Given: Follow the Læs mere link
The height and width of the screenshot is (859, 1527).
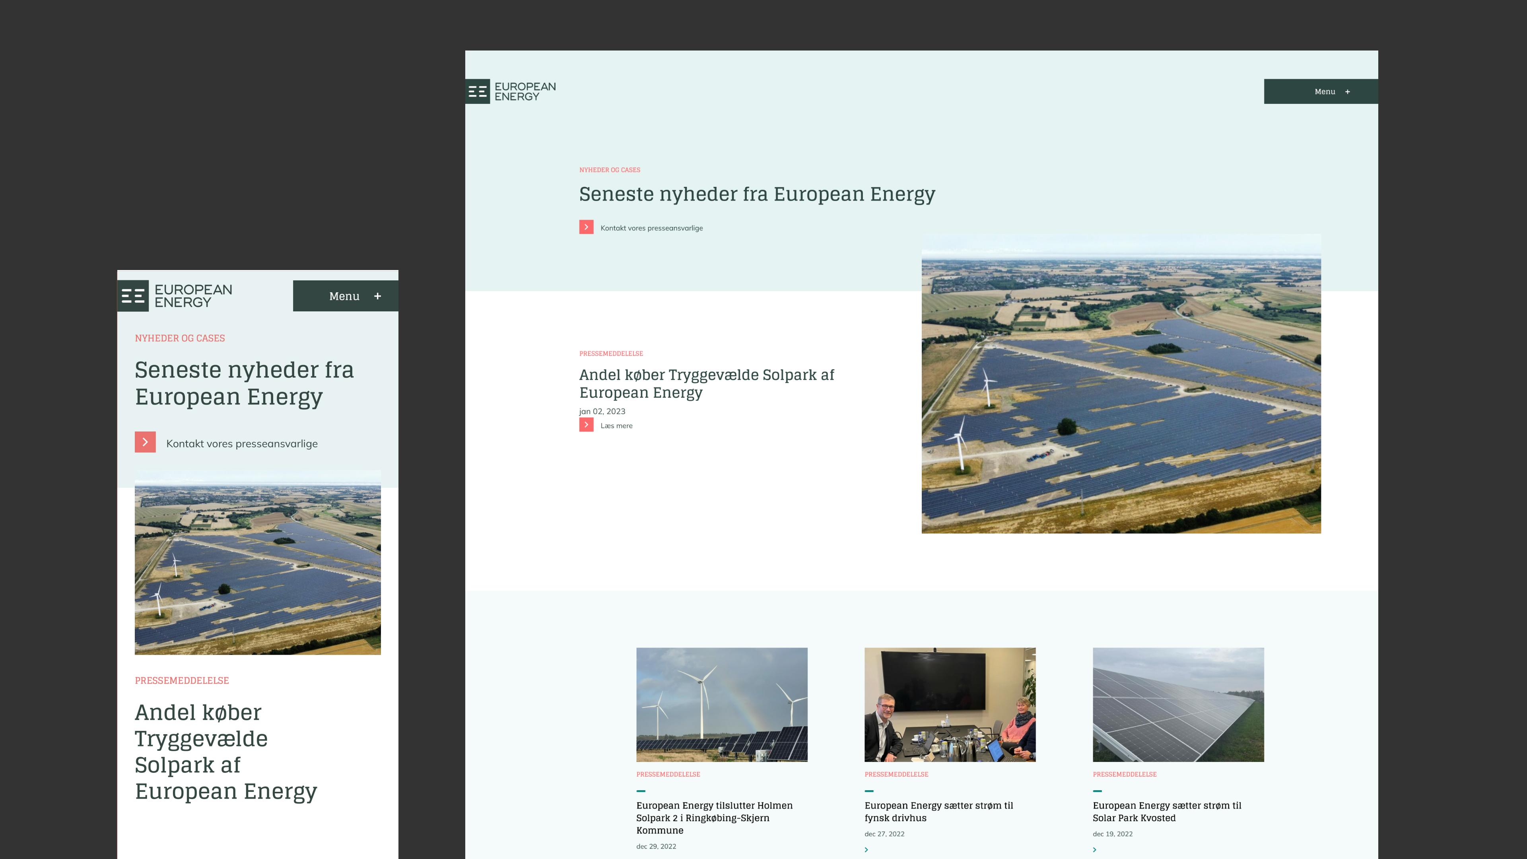Looking at the screenshot, I should point(616,426).
